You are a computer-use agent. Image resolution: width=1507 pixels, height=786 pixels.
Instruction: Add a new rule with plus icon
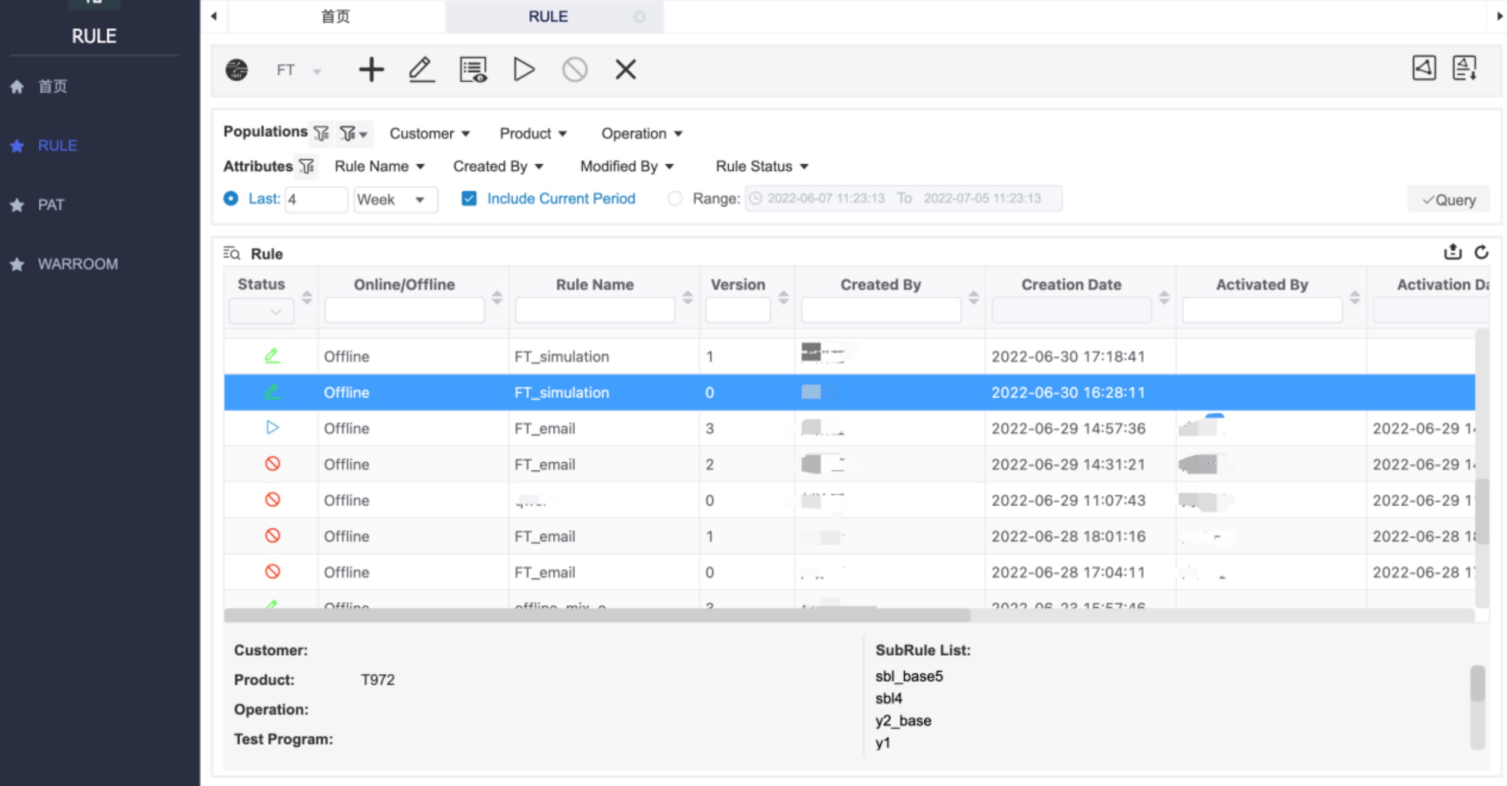pos(371,69)
